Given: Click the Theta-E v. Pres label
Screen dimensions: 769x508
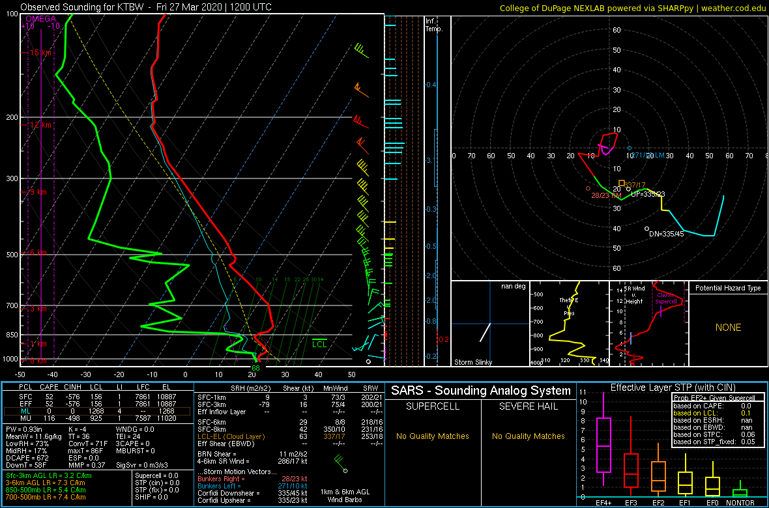Looking at the screenshot, I should point(568,307).
